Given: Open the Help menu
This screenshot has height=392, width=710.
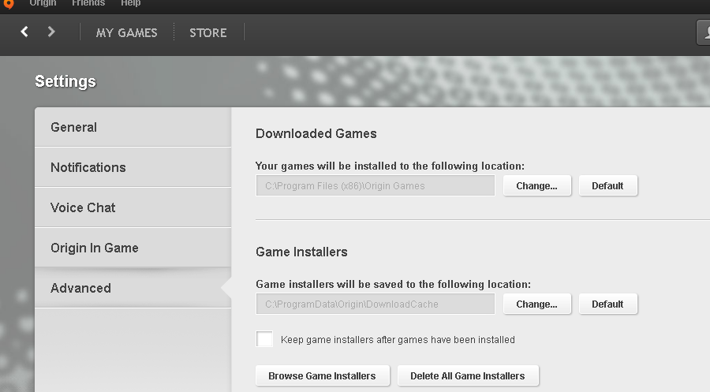Looking at the screenshot, I should tap(130, 3).
